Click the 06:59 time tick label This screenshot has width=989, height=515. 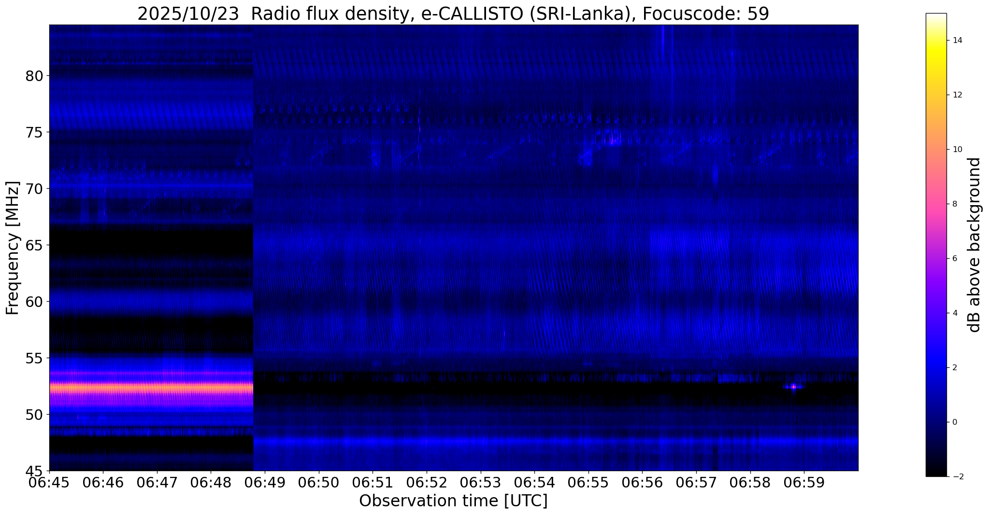click(x=804, y=482)
